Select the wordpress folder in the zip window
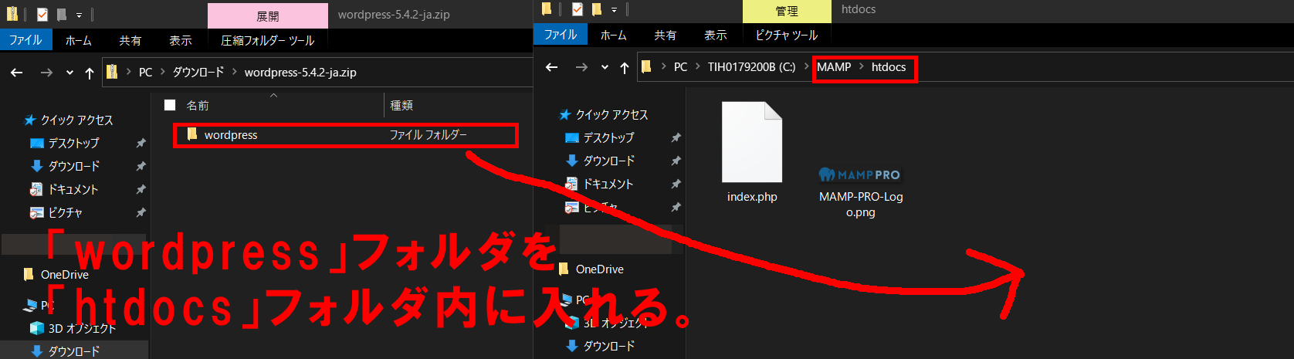The height and width of the screenshot is (359, 1294). pyautogui.click(x=346, y=135)
